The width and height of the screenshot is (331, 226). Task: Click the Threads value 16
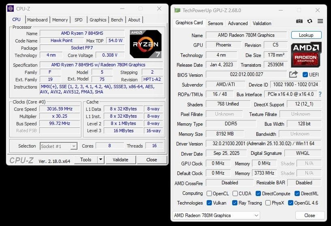coord(154,146)
